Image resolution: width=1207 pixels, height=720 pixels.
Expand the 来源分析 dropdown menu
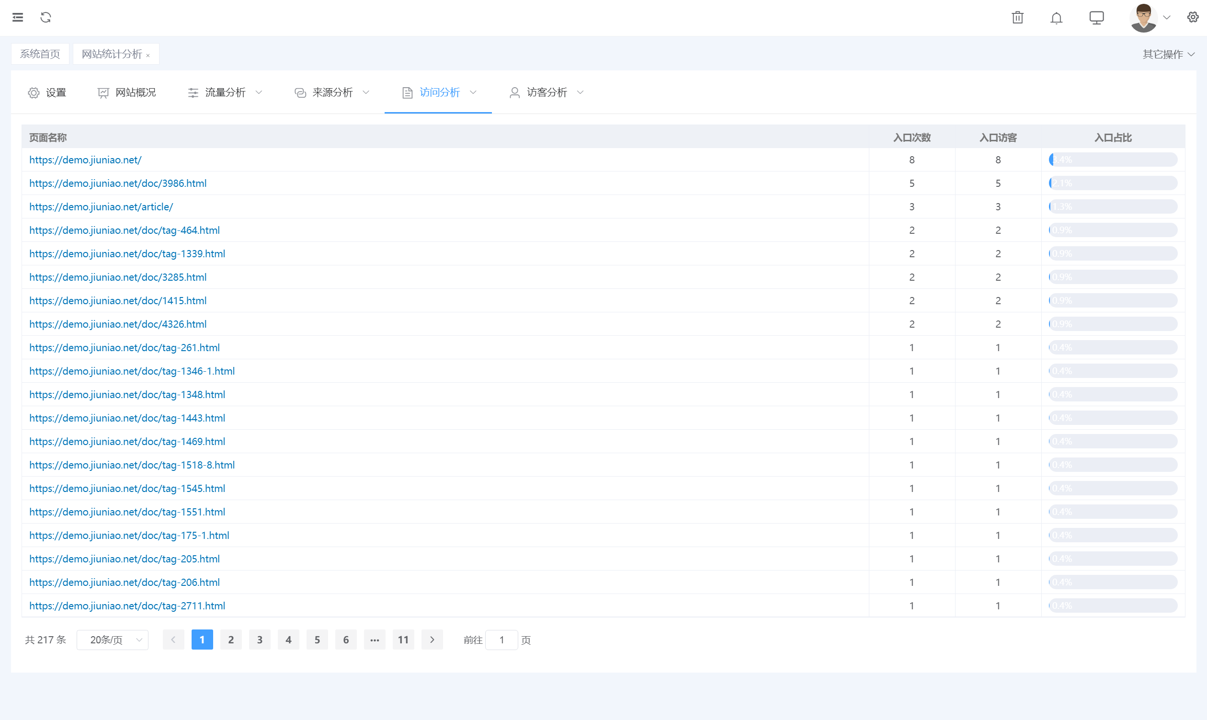pos(332,92)
